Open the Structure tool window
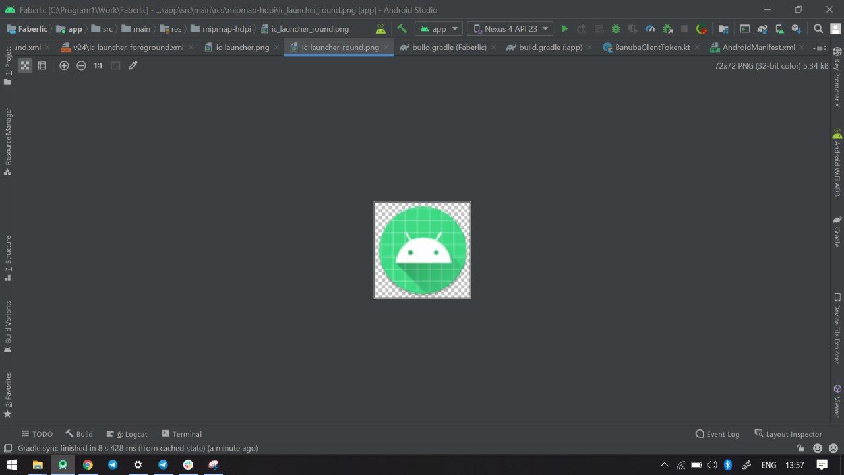The height and width of the screenshot is (475, 844). coord(8,258)
